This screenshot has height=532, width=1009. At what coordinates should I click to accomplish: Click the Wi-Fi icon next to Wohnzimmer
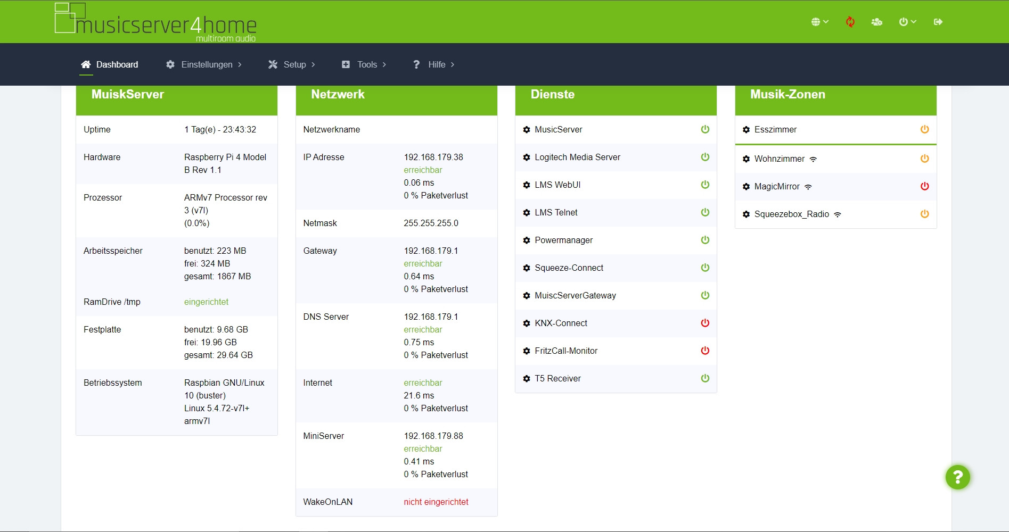[813, 159]
